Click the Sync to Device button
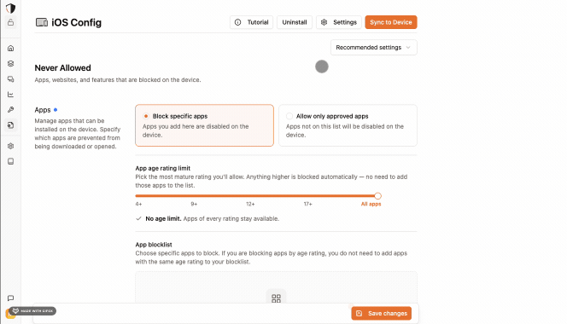 coord(391,22)
